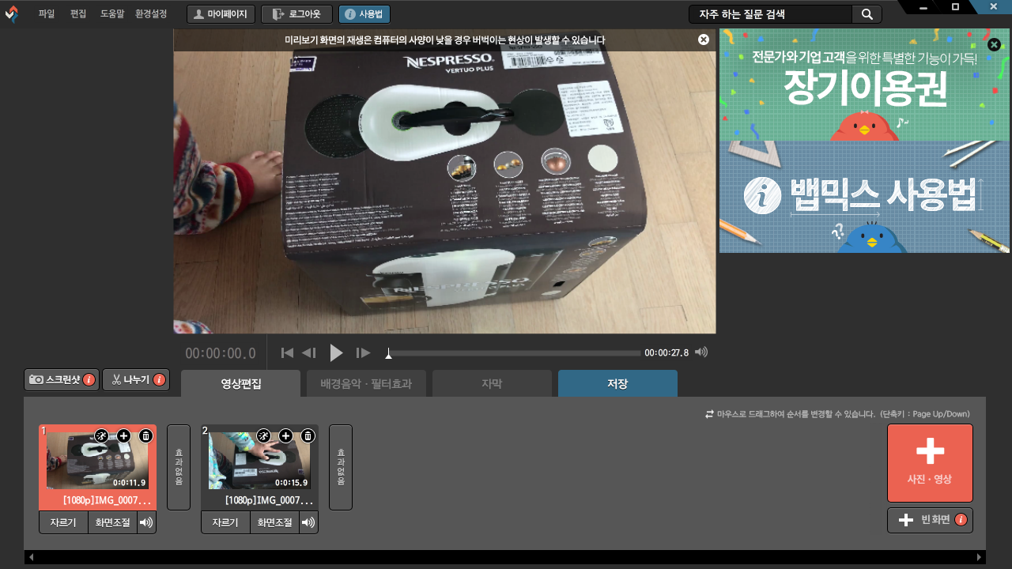Close the advertisement panel
The width and height of the screenshot is (1012, 569).
click(x=995, y=45)
